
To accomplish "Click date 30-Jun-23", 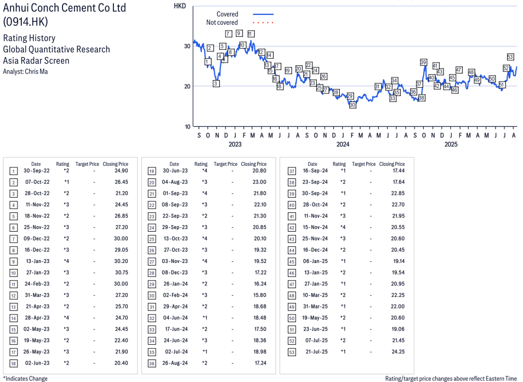I will [175, 171].
